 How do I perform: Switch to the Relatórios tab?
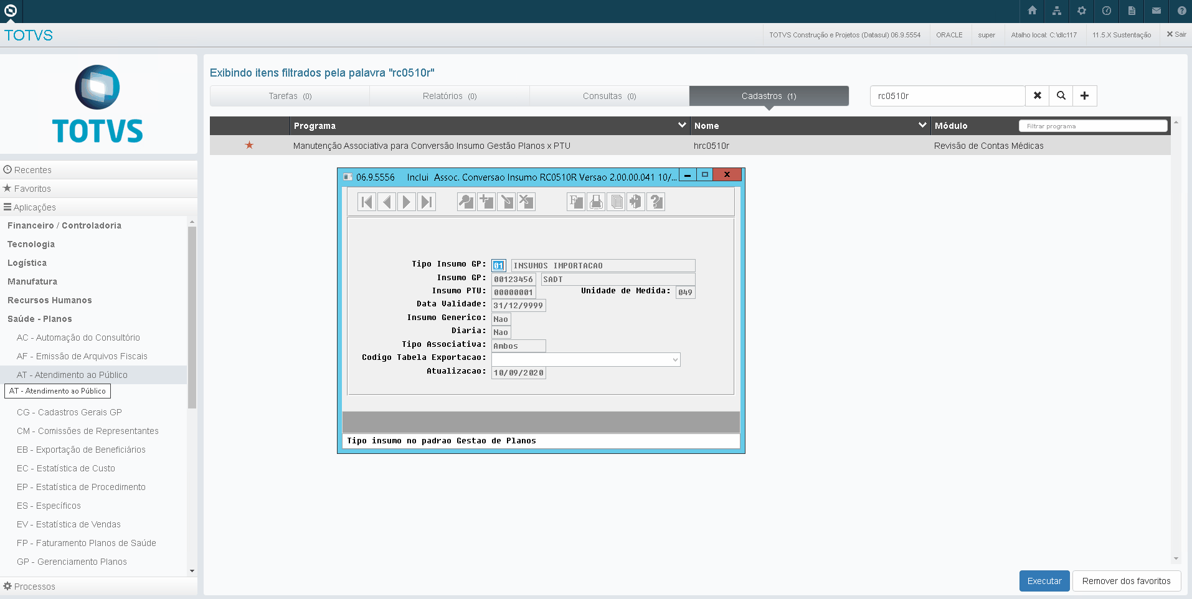pyautogui.click(x=450, y=96)
